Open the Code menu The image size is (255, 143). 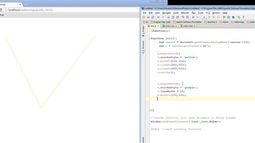coord(176,13)
